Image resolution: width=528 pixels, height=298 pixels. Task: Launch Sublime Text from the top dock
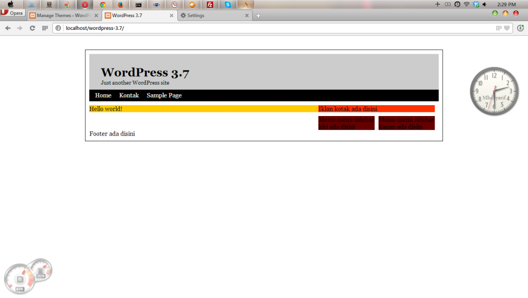49,5
